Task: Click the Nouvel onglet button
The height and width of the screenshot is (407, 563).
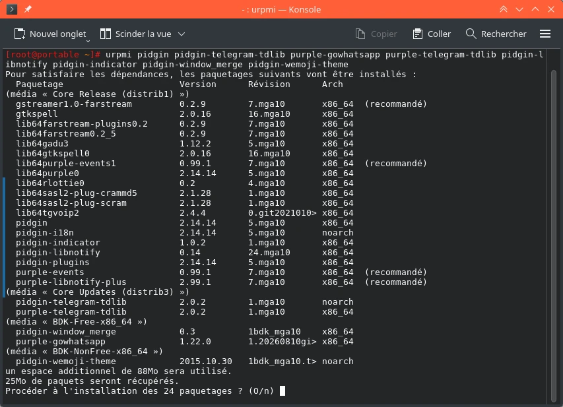Action: click(x=50, y=34)
